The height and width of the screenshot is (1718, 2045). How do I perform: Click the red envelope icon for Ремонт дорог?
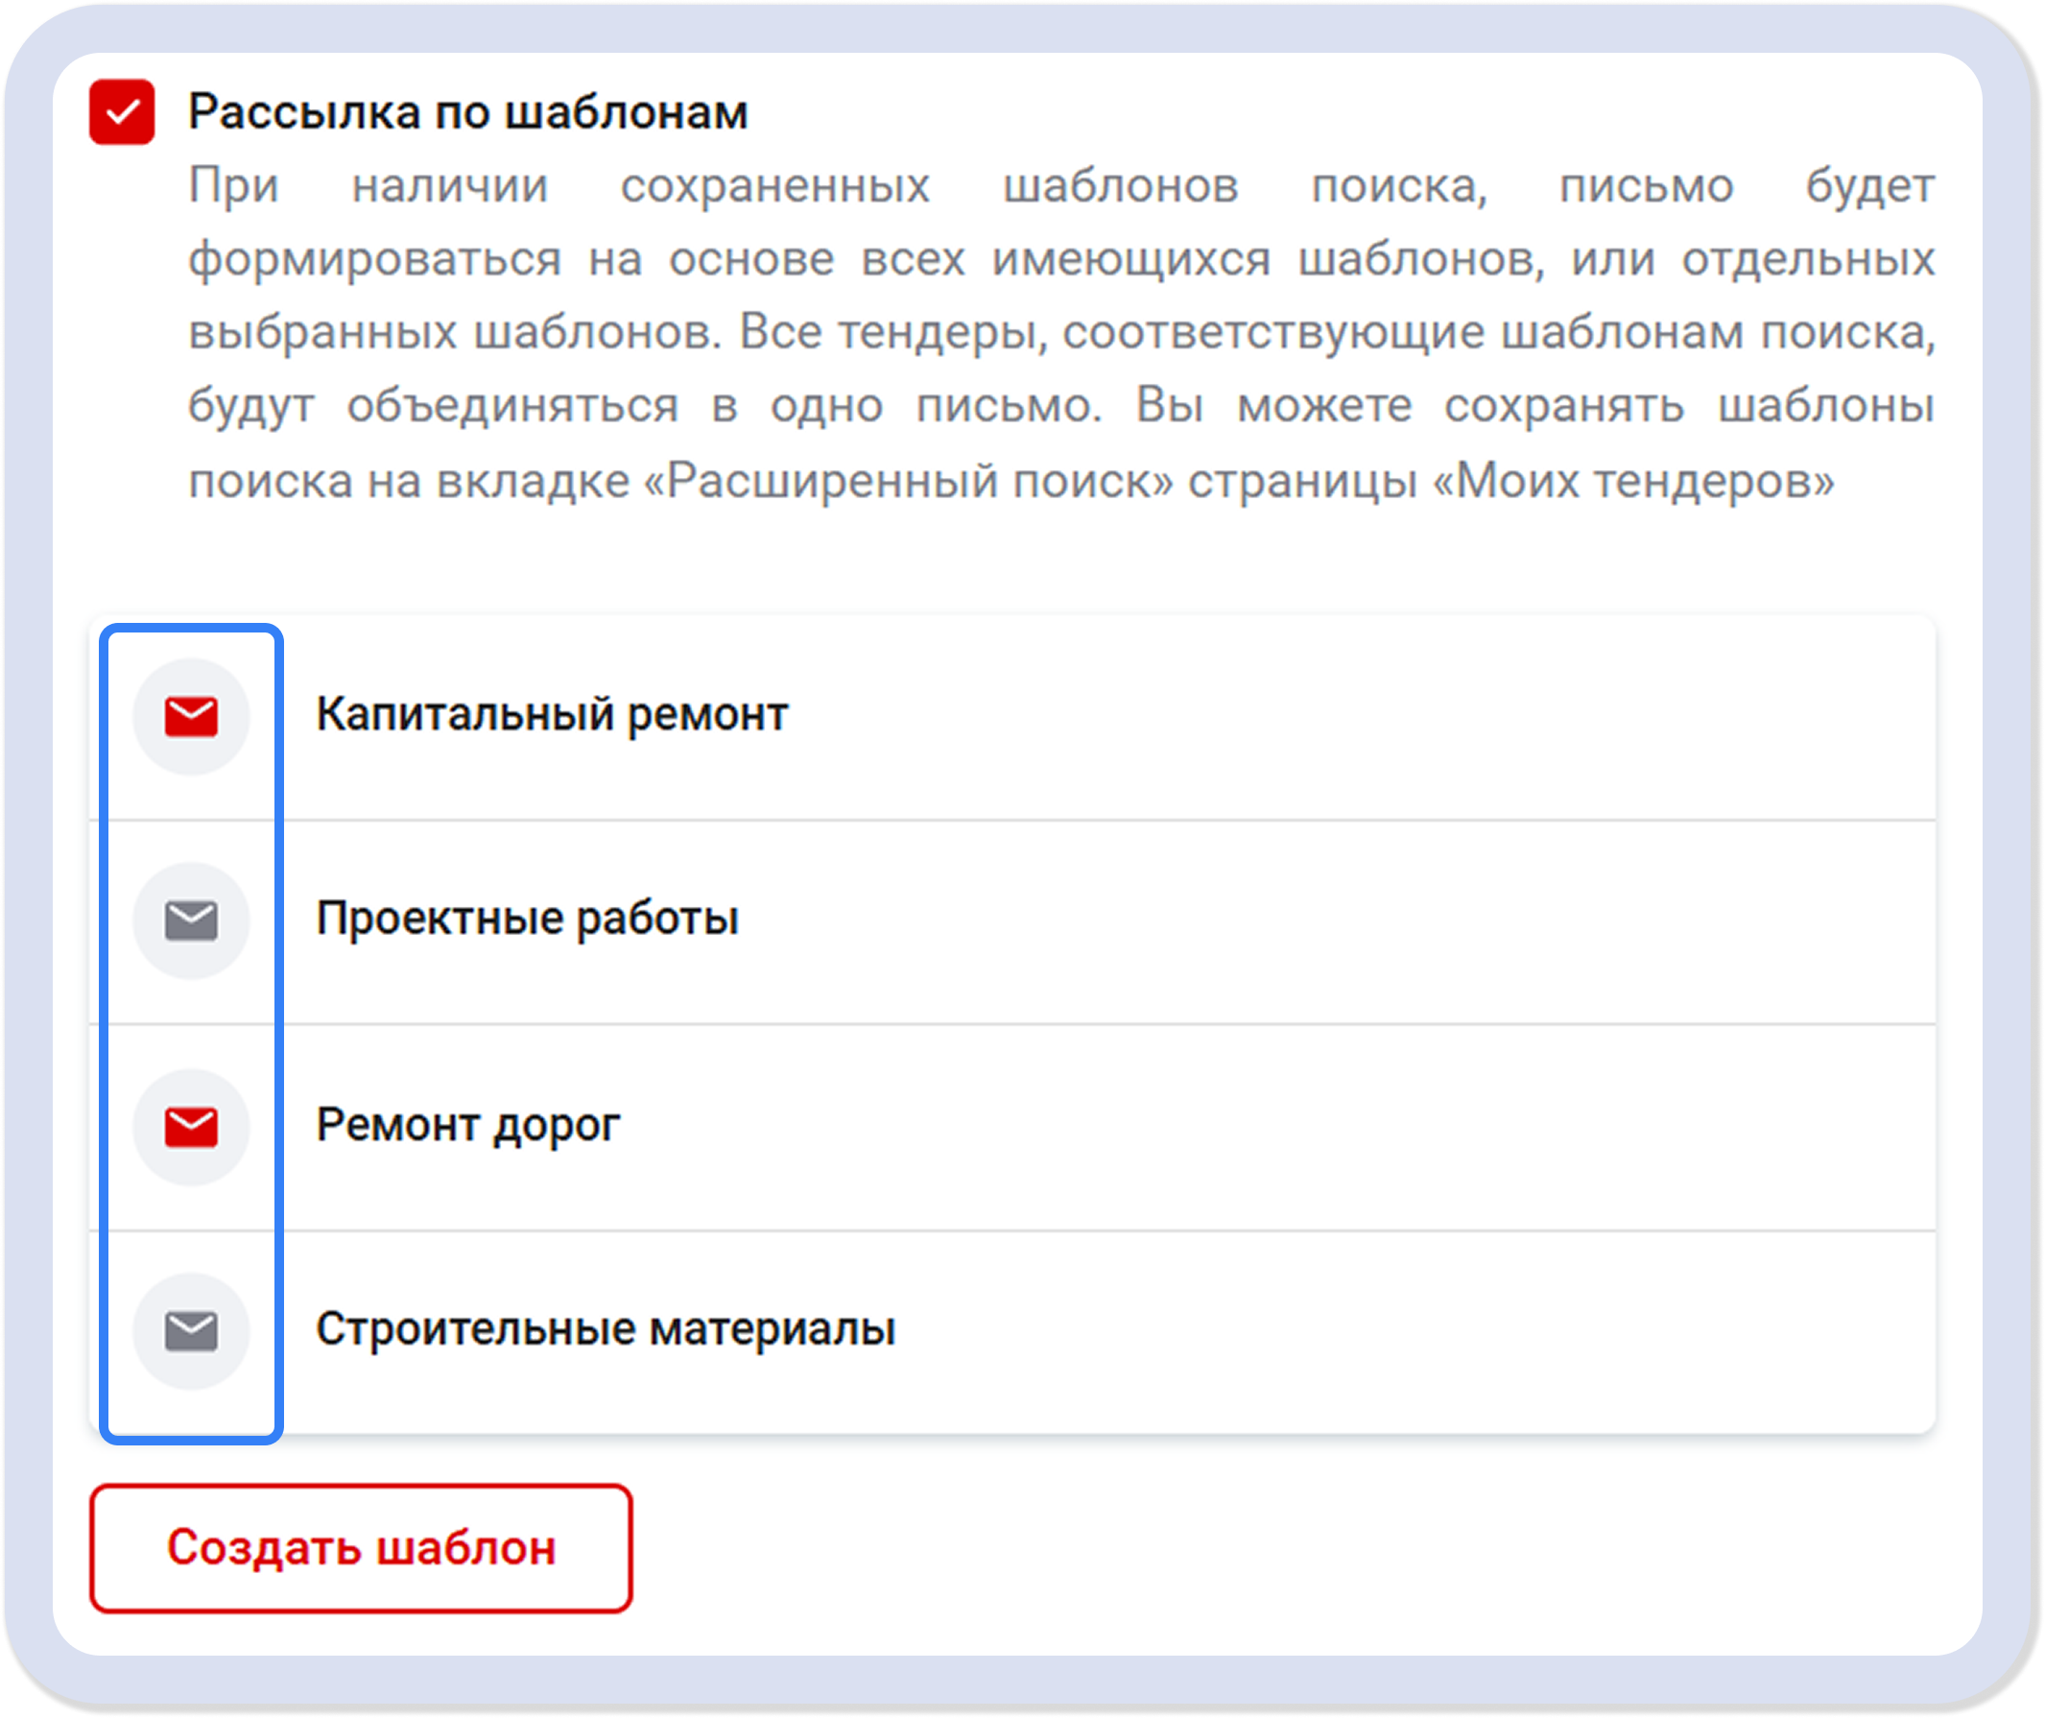(x=192, y=1127)
